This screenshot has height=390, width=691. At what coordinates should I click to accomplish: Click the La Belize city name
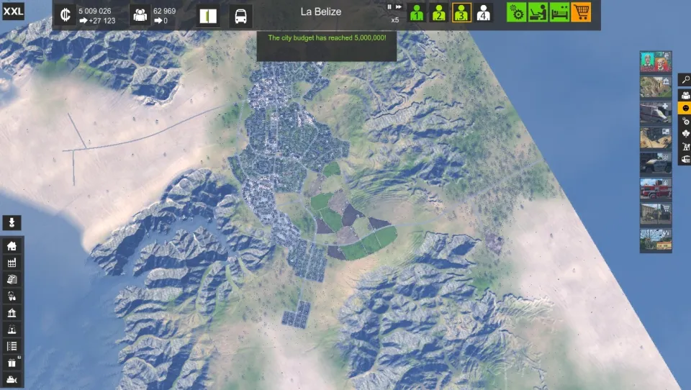[x=320, y=12]
